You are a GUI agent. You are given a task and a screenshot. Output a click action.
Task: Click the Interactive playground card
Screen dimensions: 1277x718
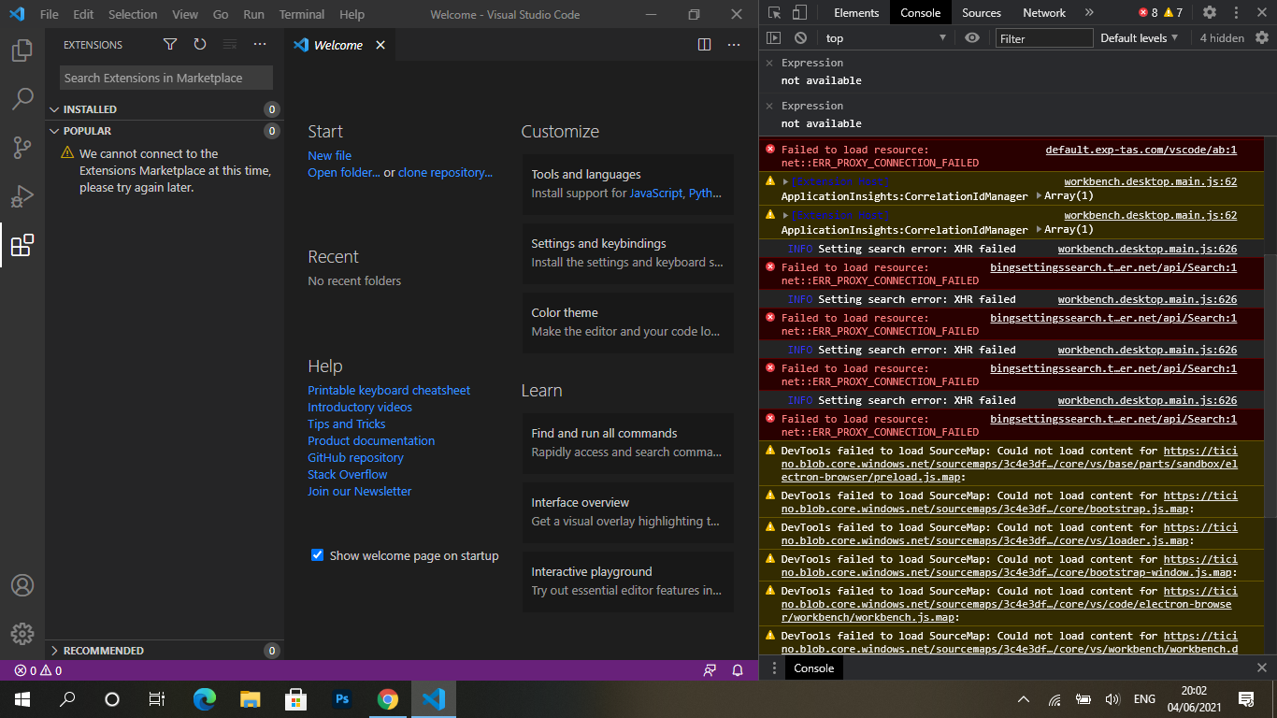coord(627,581)
